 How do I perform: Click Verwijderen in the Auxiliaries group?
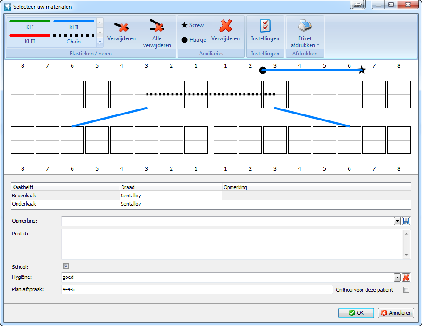coord(226,30)
